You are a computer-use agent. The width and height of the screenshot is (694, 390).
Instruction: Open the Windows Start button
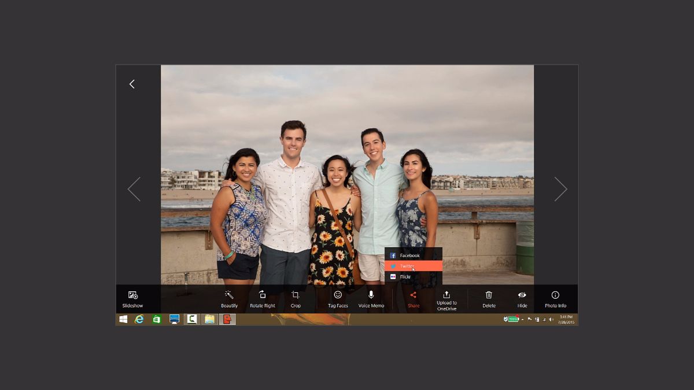coord(123,319)
